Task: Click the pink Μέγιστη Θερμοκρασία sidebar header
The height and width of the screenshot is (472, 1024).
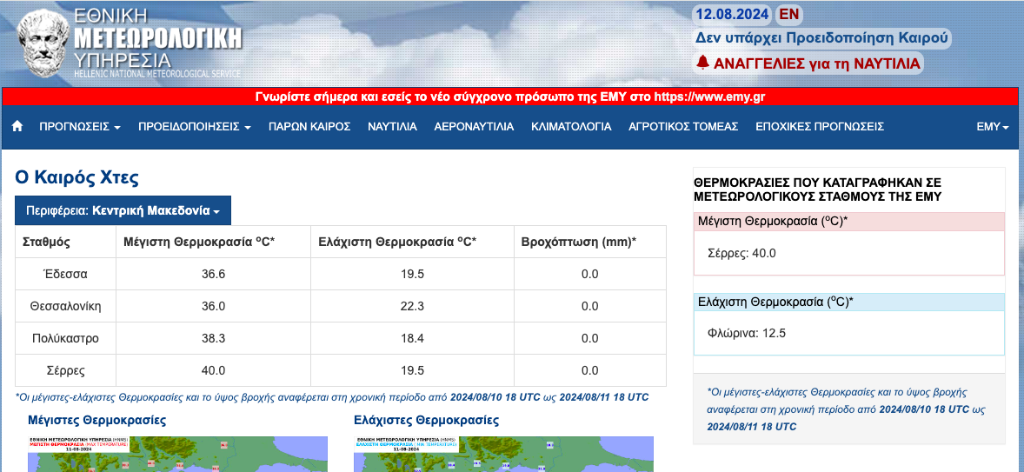Action: coord(849,222)
